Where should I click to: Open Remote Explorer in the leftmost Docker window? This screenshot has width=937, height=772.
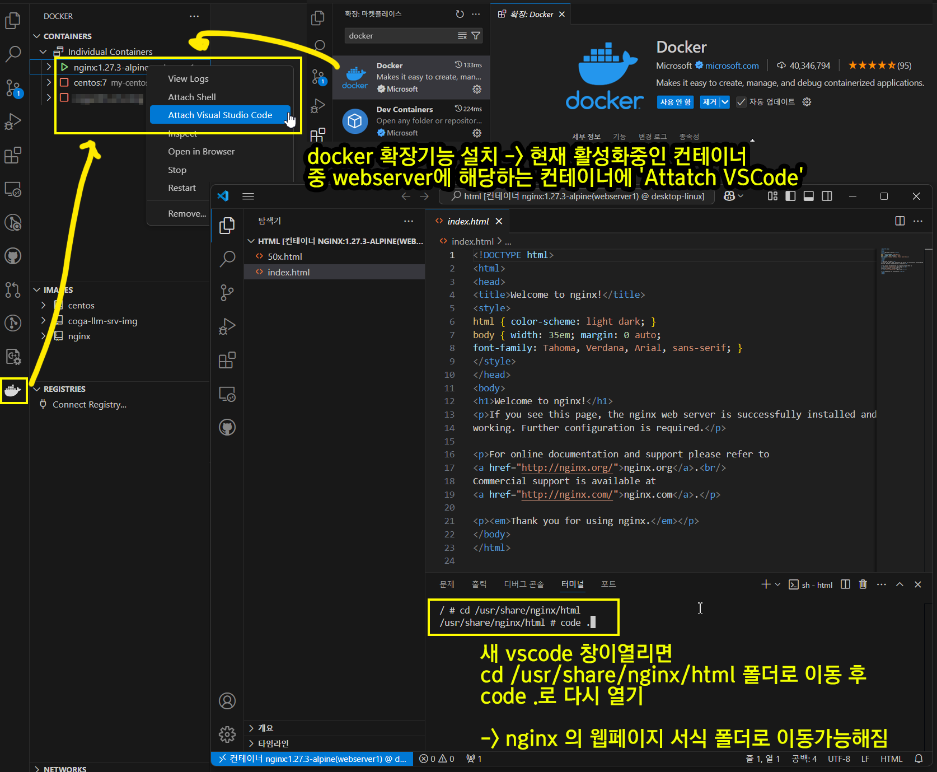pyautogui.click(x=13, y=189)
